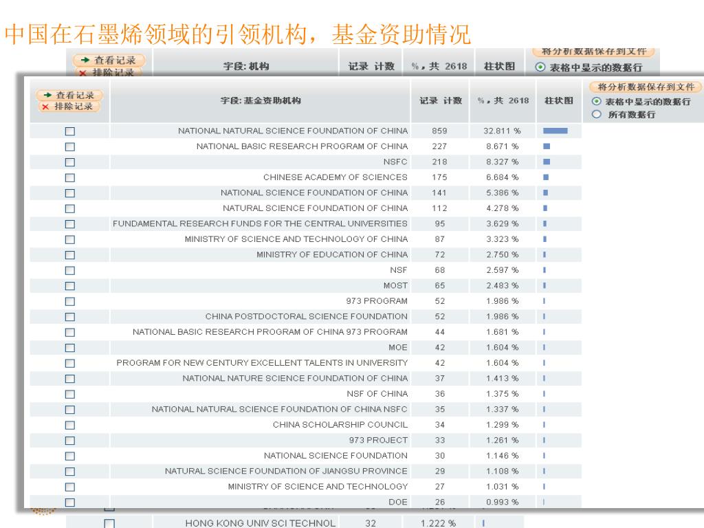The image size is (704, 528).
Task: Click the text NSF OF CHINA
Action: 377,394
